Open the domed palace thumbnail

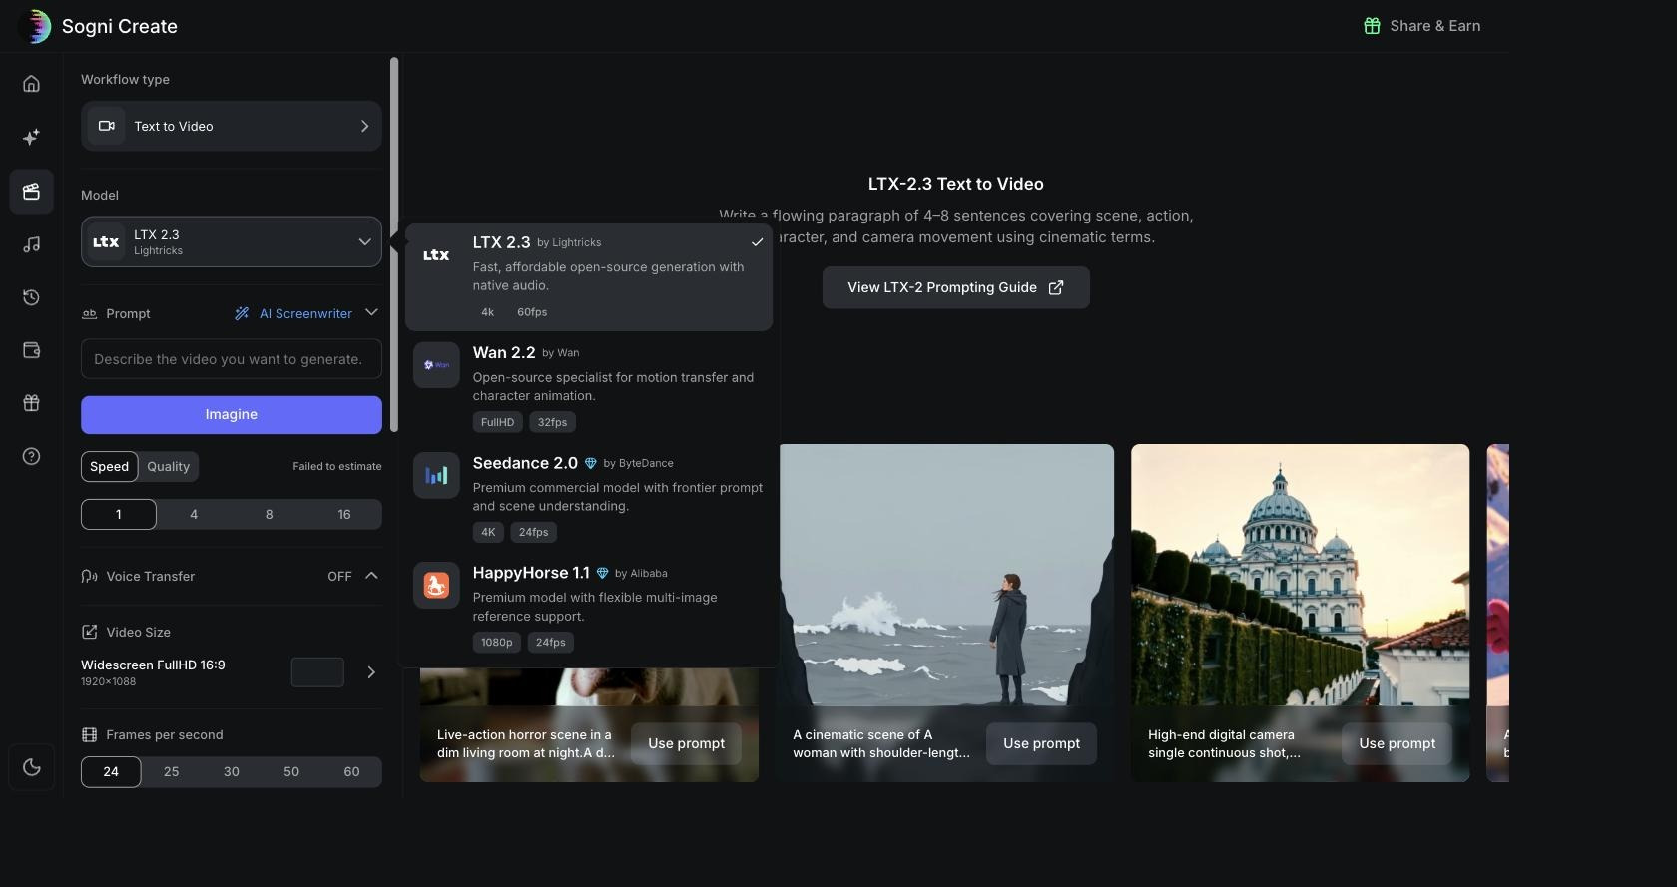pos(1300,575)
